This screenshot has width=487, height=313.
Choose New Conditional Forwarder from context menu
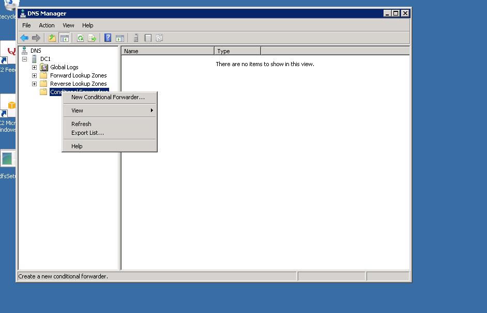110,97
